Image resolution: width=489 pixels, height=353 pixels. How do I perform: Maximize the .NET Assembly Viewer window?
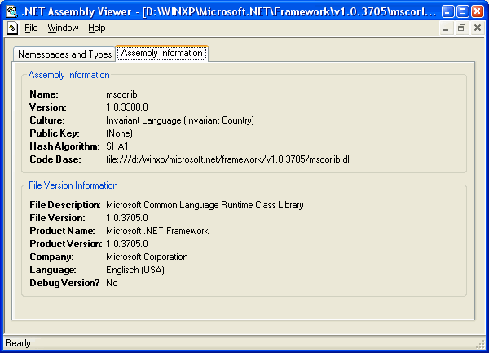(462, 12)
